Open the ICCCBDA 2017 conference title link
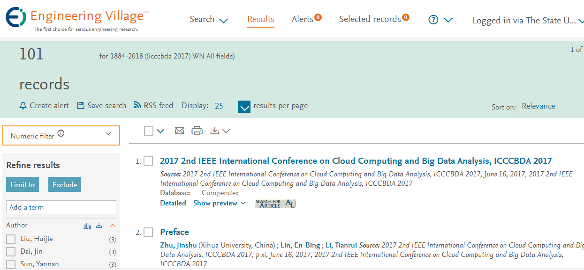Screen dimensions: 584x270 [x=356, y=161]
